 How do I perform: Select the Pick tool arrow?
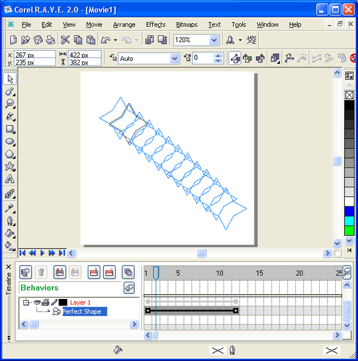10,79
